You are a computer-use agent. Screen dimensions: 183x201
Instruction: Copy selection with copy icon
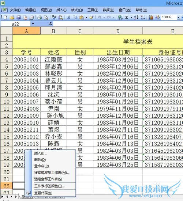pos(75,17)
